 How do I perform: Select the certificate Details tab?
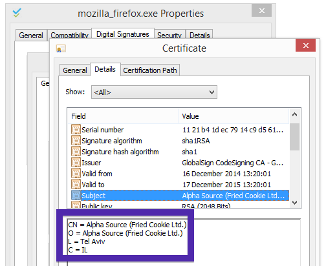[x=105, y=69]
